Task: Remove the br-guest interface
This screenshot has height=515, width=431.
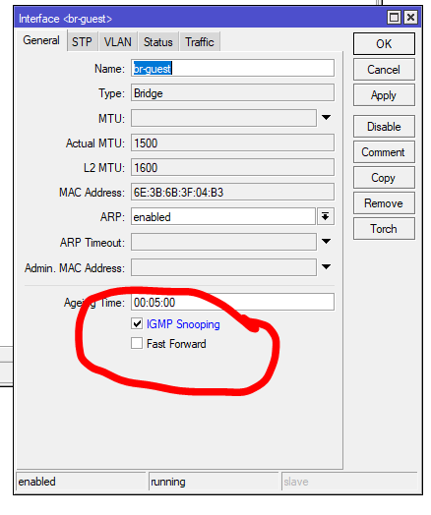Action: [384, 203]
